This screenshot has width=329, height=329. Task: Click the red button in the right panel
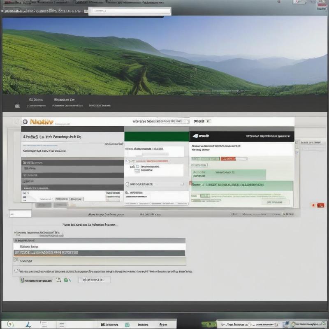tap(227, 158)
